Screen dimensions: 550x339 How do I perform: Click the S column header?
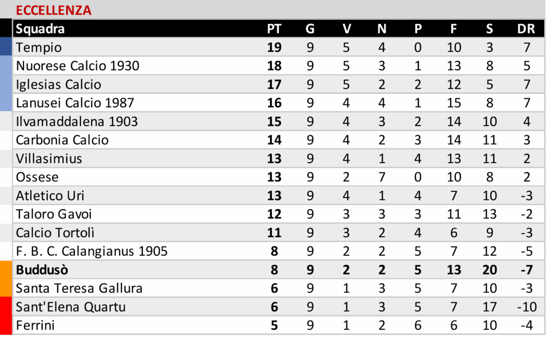[489, 29]
